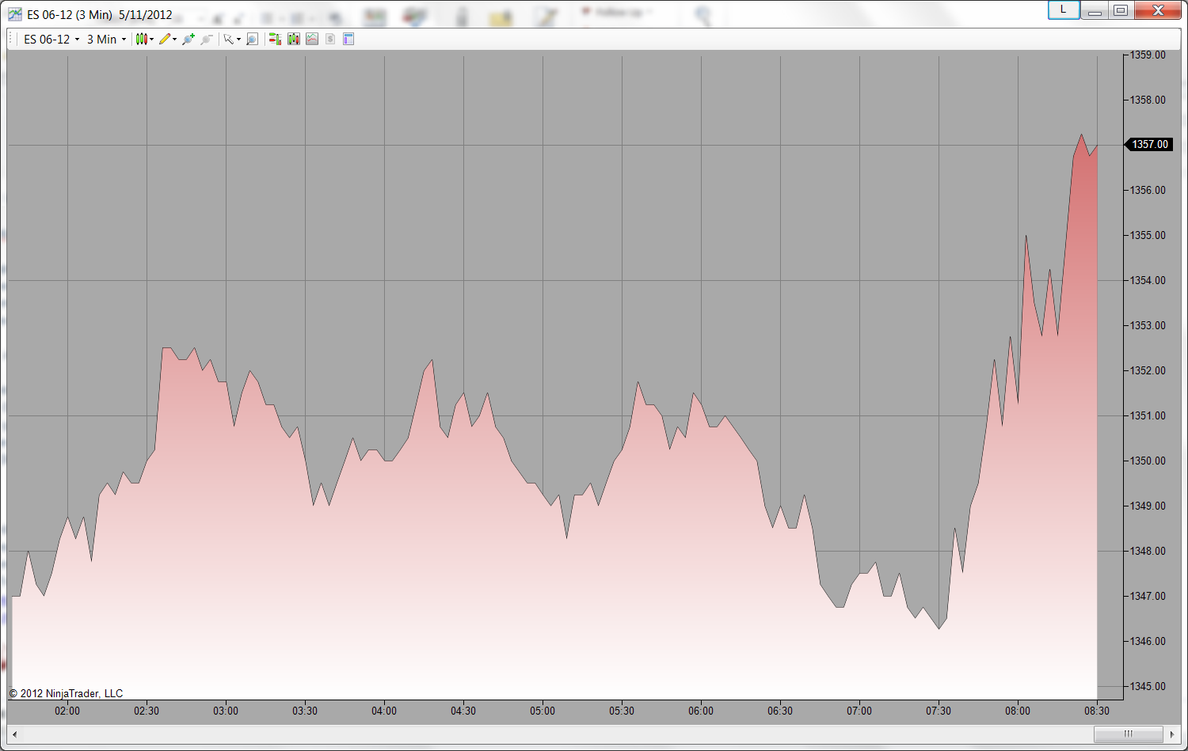Screen dimensions: 1188x751
Task: Click the zoom-in magnifier with green plus
Action: coord(188,39)
